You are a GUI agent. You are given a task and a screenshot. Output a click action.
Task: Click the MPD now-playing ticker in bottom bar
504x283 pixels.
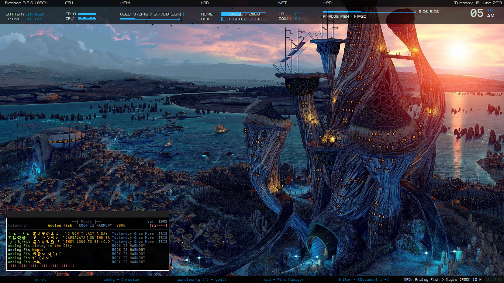[x=443, y=280]
